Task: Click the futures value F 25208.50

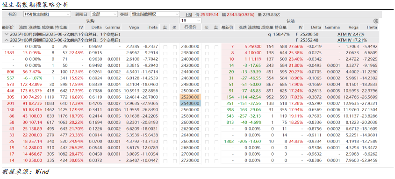Action: tap(307, 34)
